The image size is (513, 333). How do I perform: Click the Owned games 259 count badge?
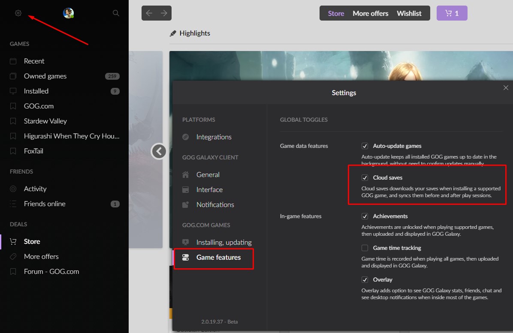(112, 76)
